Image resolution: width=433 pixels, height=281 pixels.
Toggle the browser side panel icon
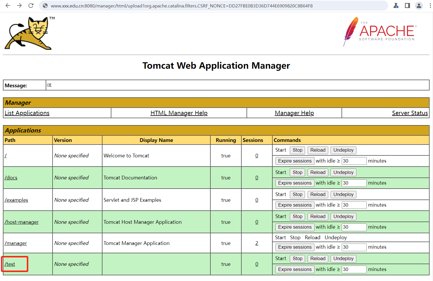click(x=407, y=5)
